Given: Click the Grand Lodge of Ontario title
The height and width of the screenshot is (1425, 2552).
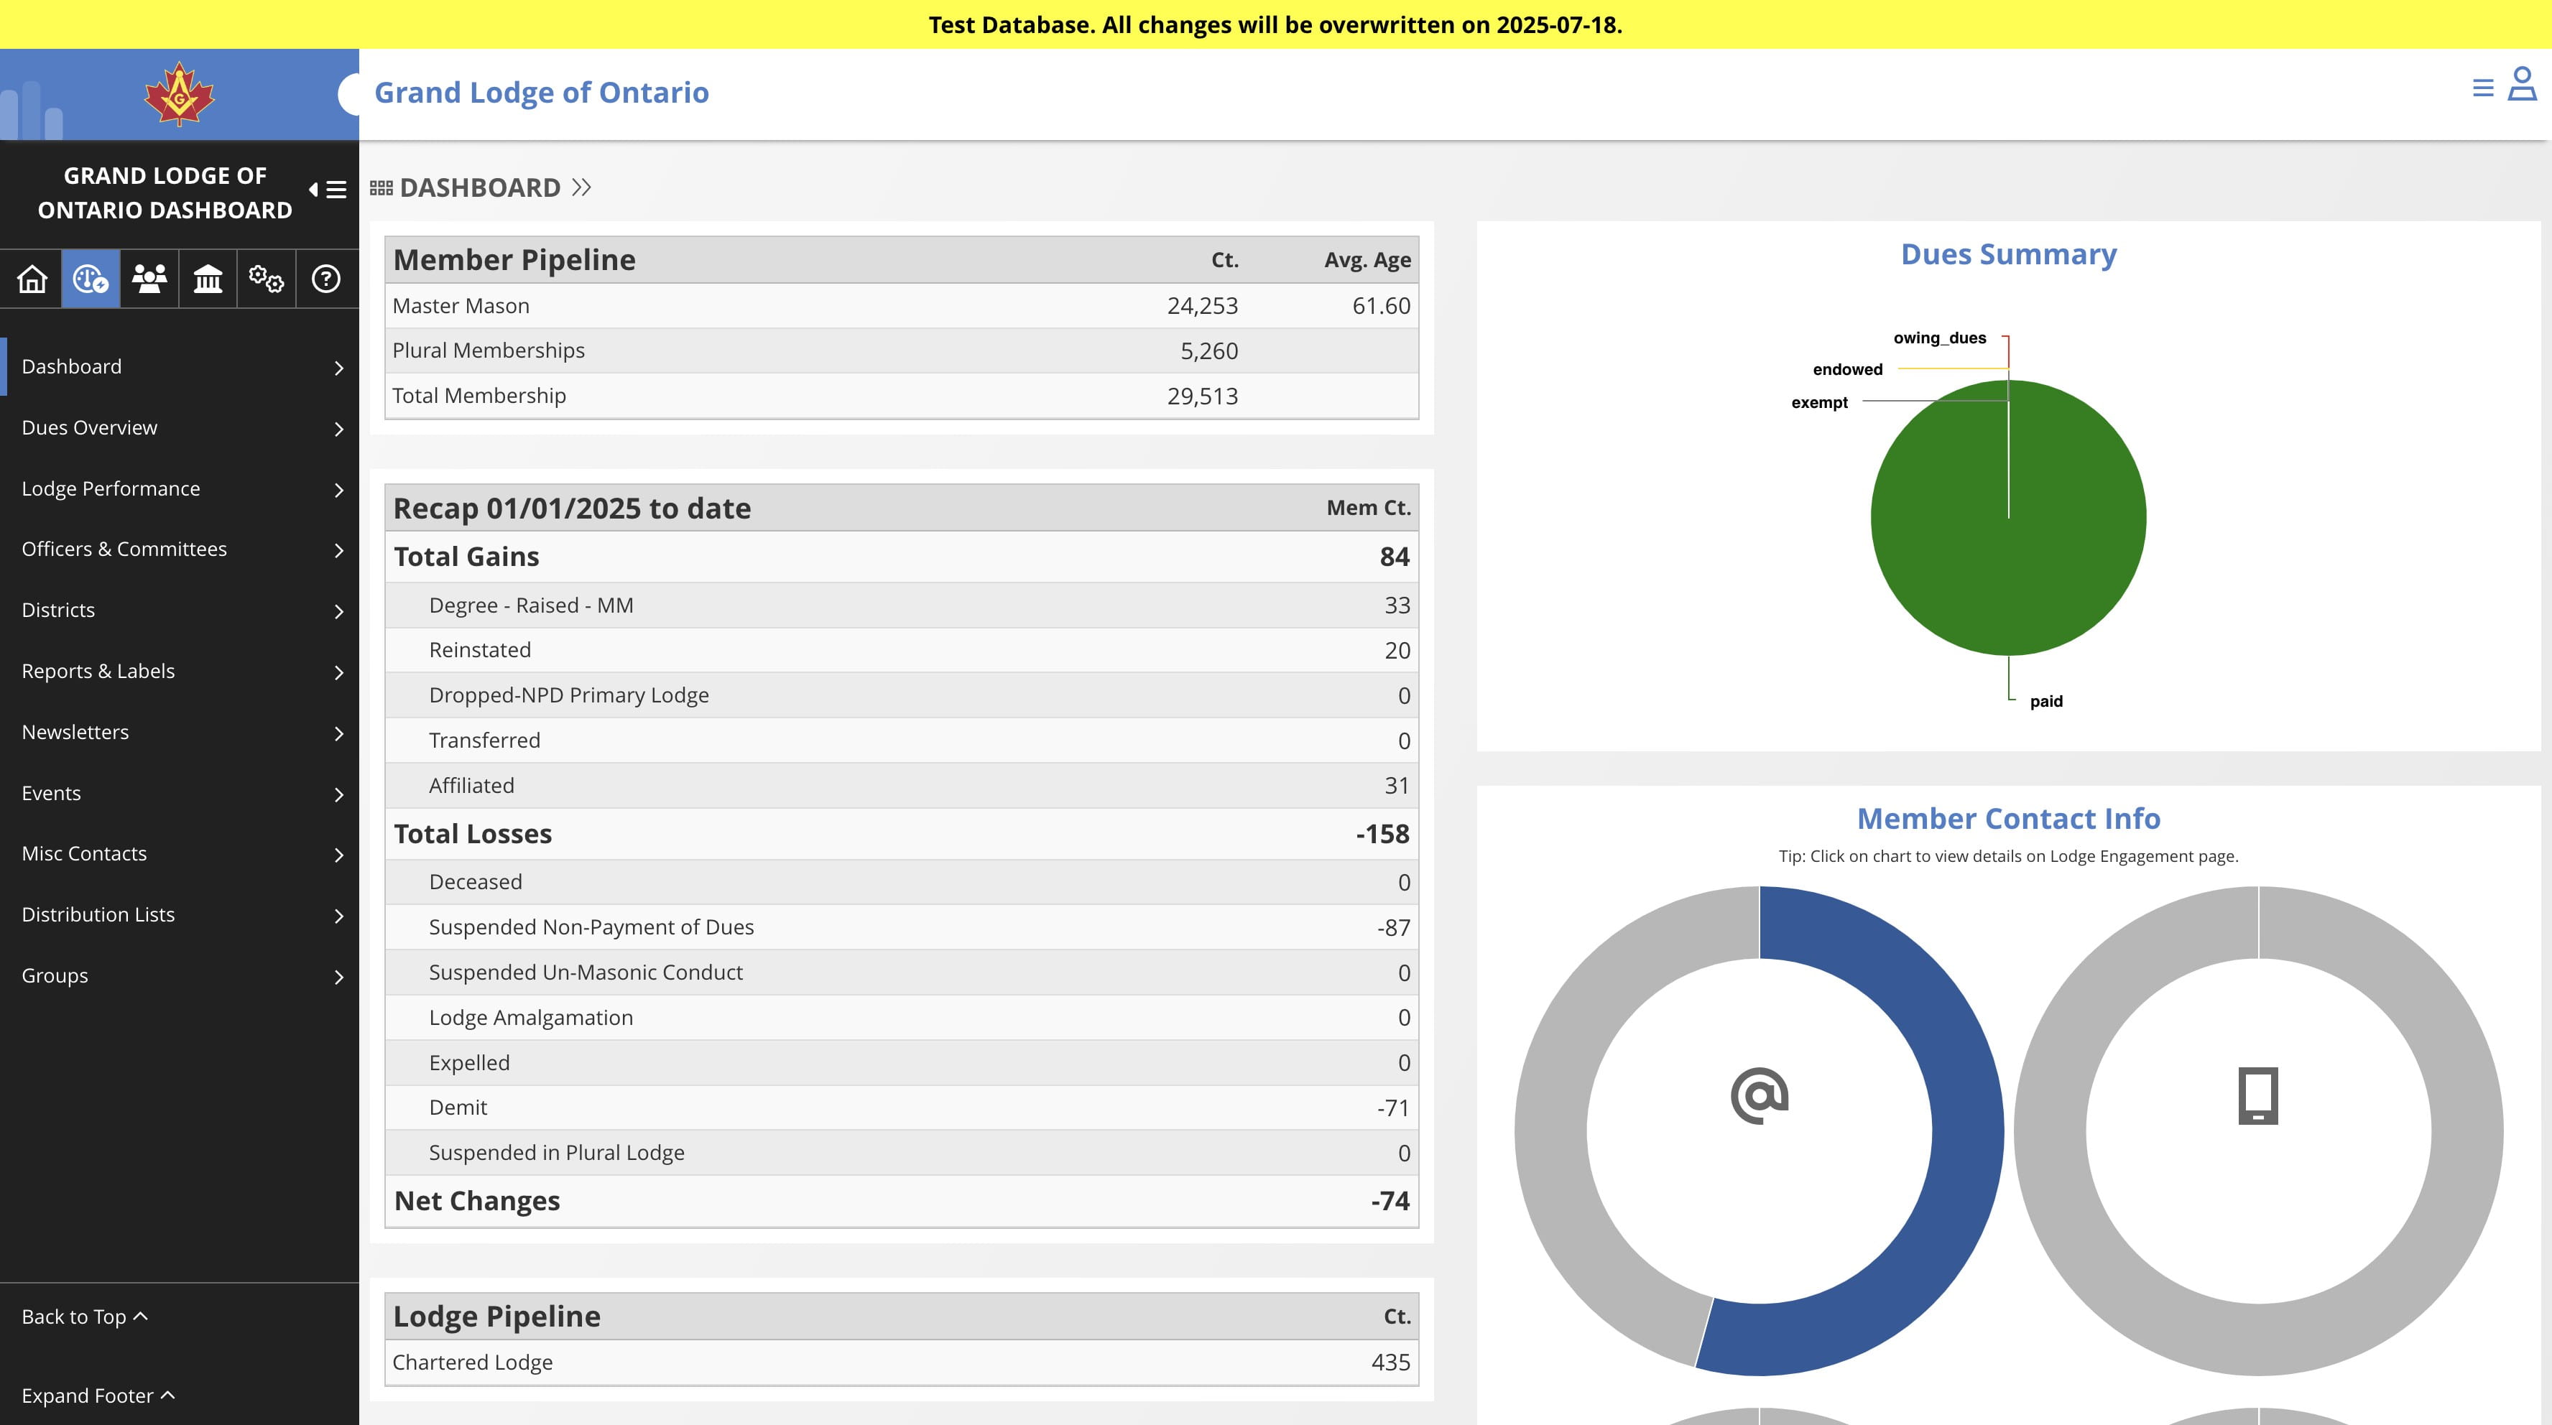Looking at the screenshot, I should [x=542, y=92].
